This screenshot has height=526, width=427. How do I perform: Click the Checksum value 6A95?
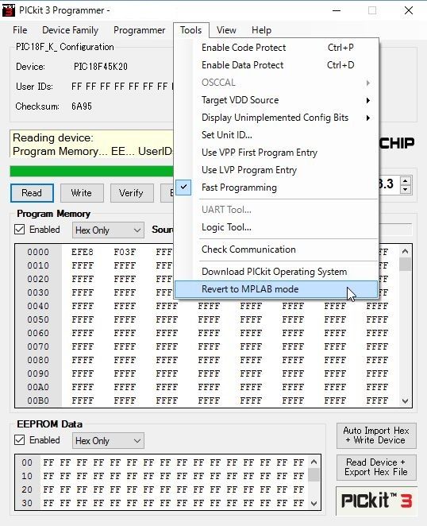pos(82,106)
